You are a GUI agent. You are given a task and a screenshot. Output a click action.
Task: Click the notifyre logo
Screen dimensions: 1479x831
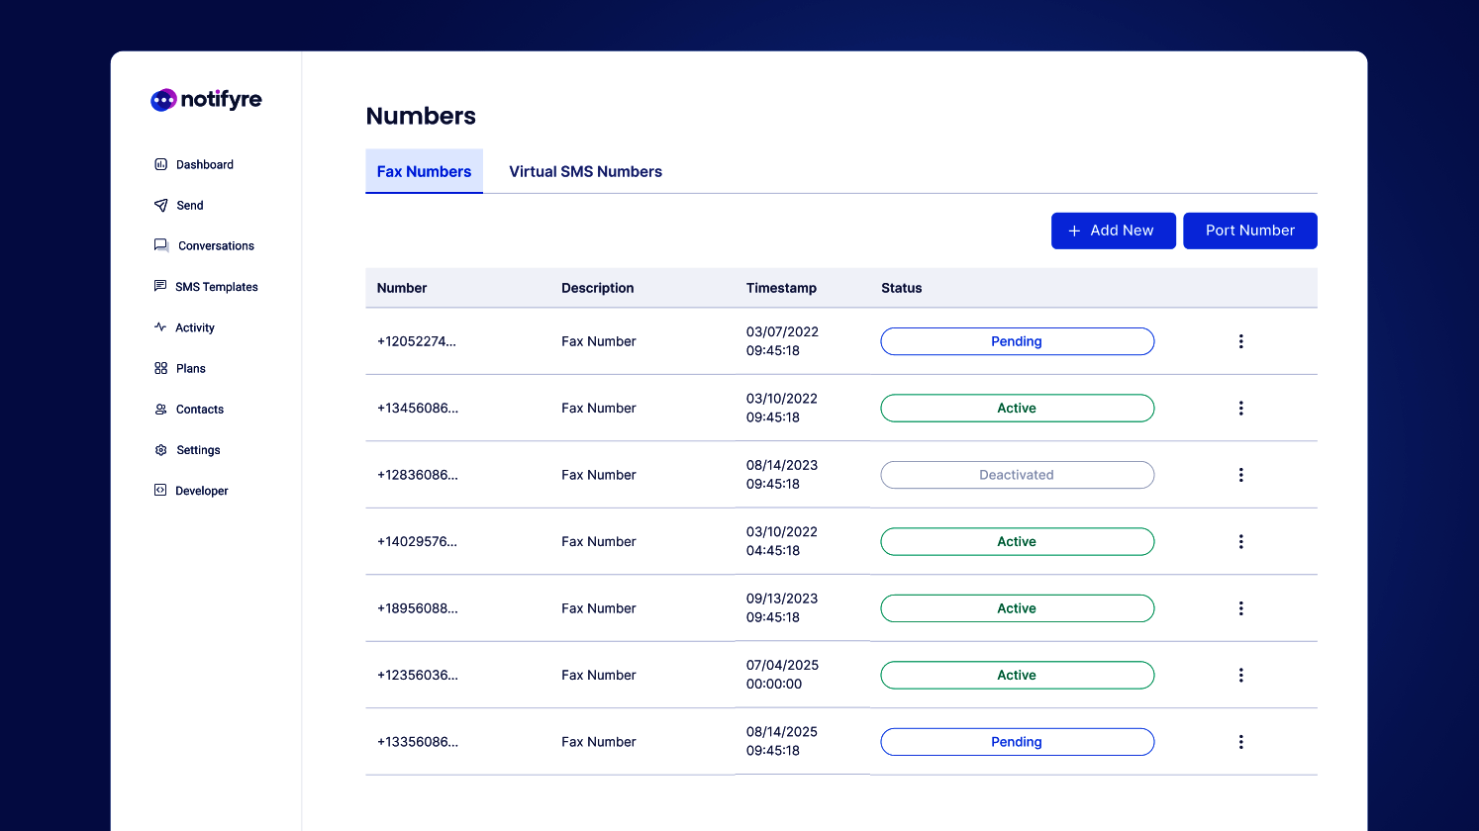[x=206, y=100]
